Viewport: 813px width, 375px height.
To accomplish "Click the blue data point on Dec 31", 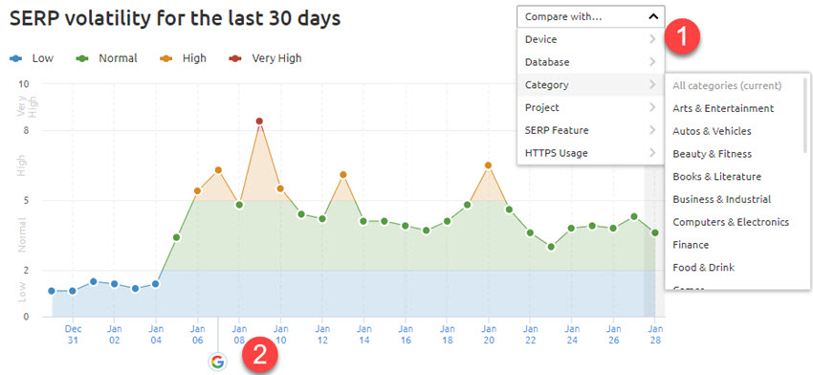I will tap(73, 291).
